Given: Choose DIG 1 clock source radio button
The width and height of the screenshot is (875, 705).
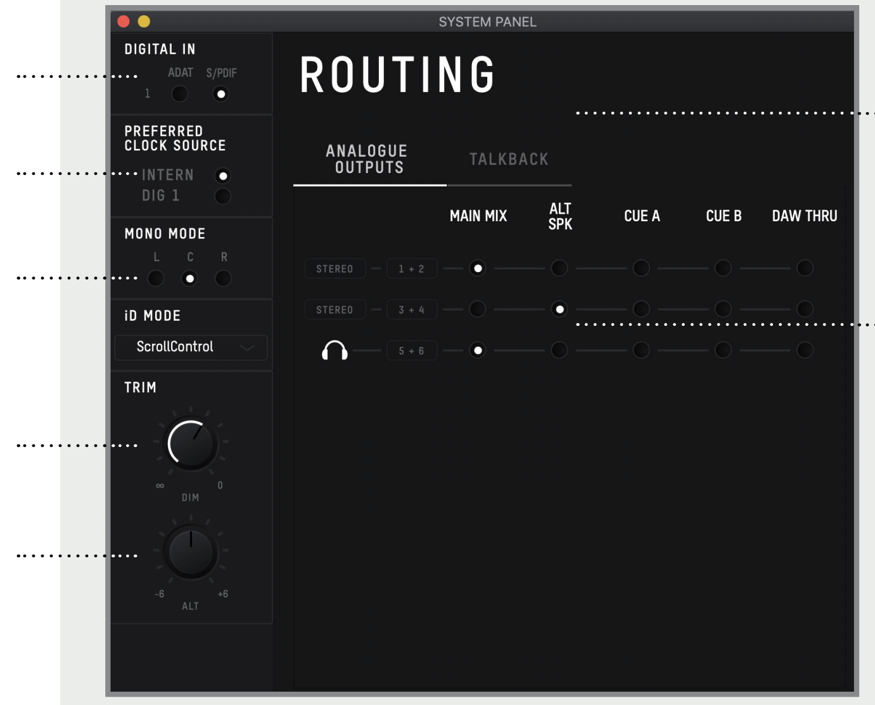Looking at the screenshot, I should click(x=222, y=196).
